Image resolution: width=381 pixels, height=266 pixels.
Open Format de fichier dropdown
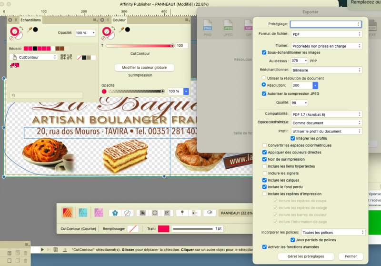point(327,34)
